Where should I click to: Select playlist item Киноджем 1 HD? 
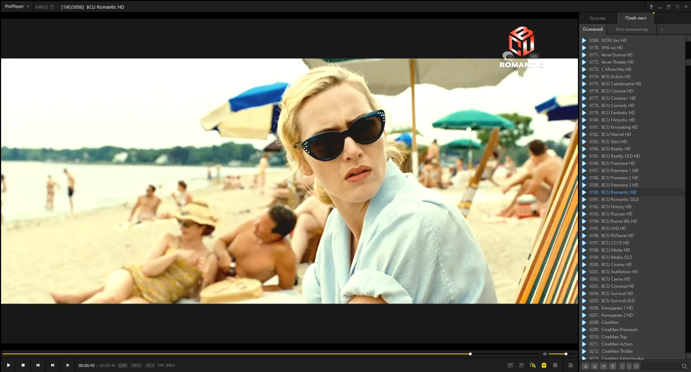coord(633,308)
